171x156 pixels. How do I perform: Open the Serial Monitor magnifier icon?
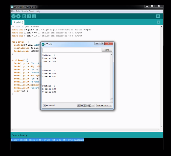pyautogui.click(x=158, y=16)
